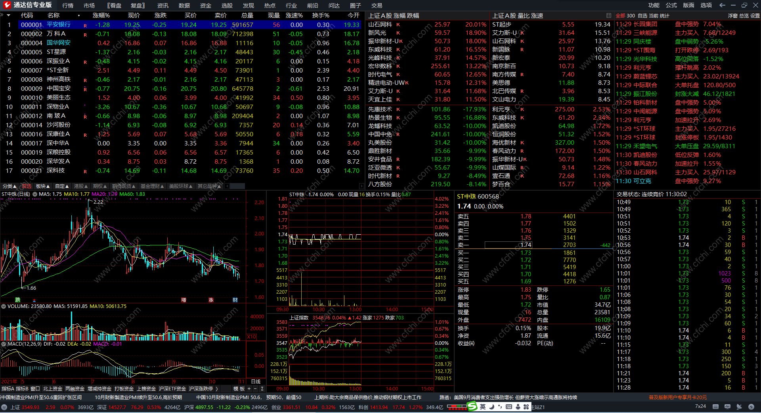
Task: Click the 指标A button
Action: 8,389
